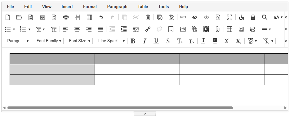Align text to the right
The height and width of the screenshot is (117, 290).
click(x=89, y=29)
